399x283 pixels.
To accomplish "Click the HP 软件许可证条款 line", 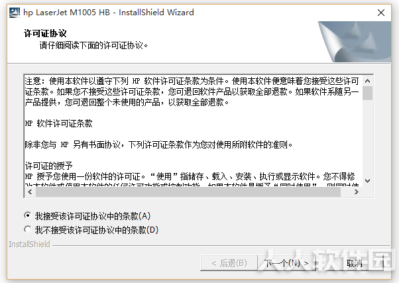I will coord(58,123).
